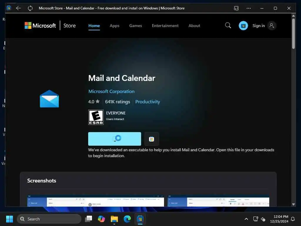Viewport: 301px width, 226px height.
Task: Click the page vertical scrollbar thumb
Action: point(293,34)
